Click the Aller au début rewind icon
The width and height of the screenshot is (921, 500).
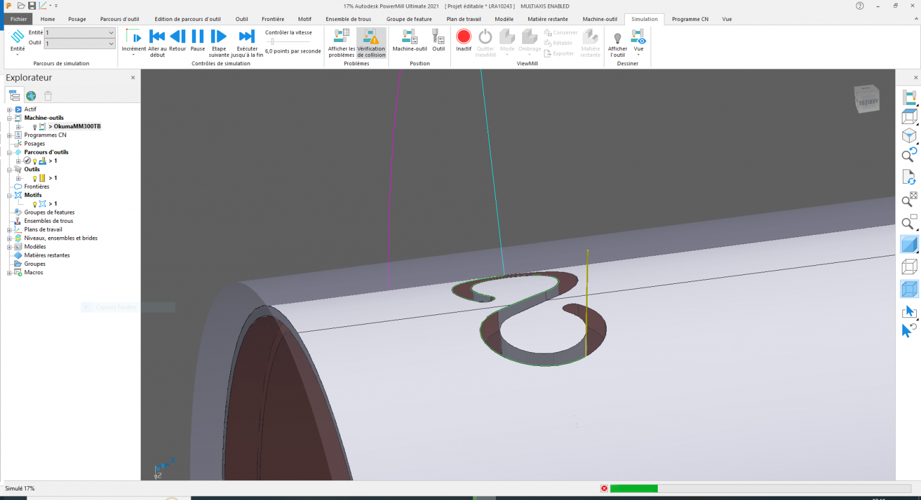157,37
